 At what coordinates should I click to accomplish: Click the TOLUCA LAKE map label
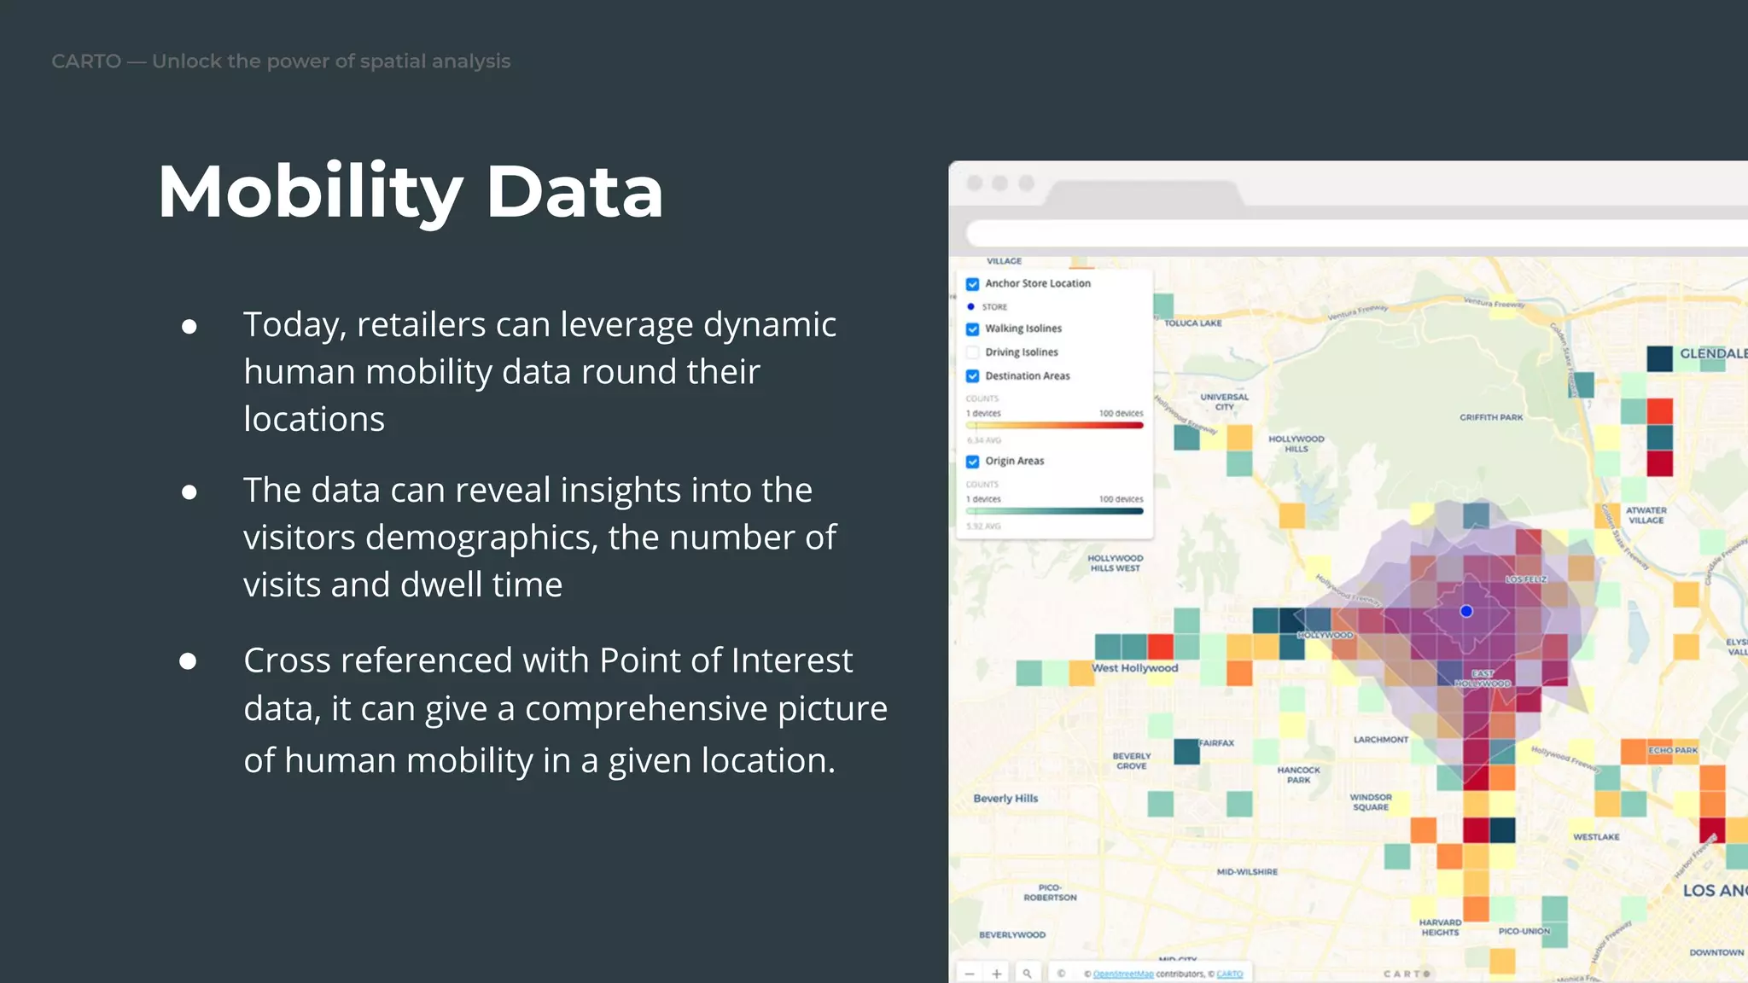pyautogui.click(x=1193, y=323)
